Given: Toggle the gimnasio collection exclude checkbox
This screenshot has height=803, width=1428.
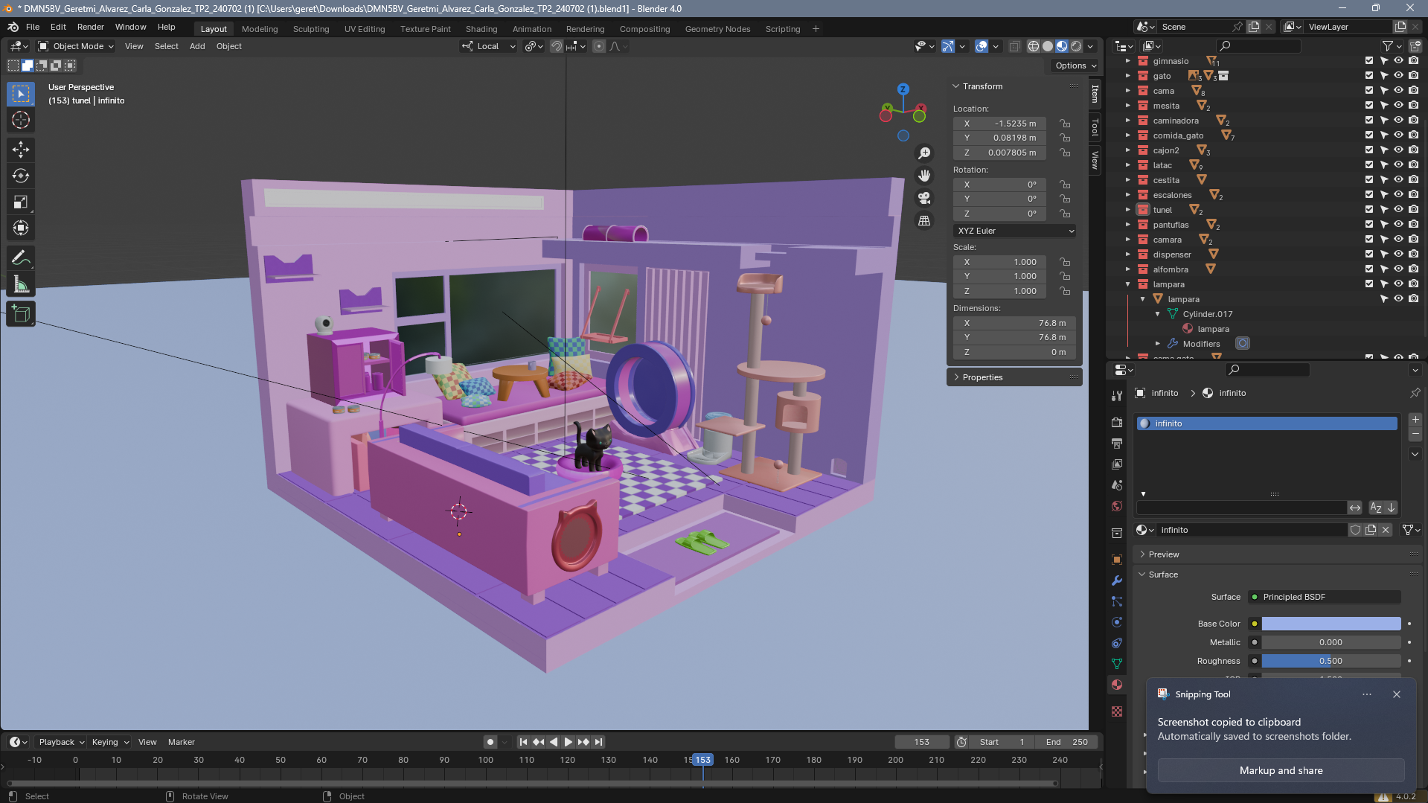Looking at the screenshot, I should pos(1369,61).
